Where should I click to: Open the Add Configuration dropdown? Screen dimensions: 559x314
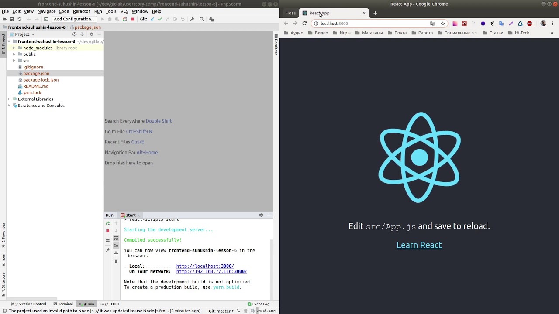74,19
